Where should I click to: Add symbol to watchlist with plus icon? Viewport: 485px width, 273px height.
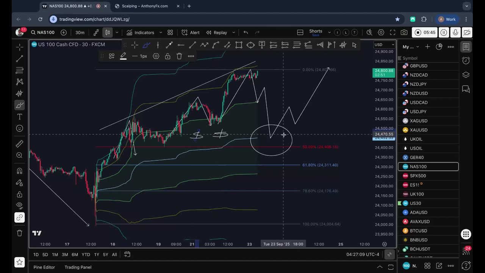coord(427,47)
